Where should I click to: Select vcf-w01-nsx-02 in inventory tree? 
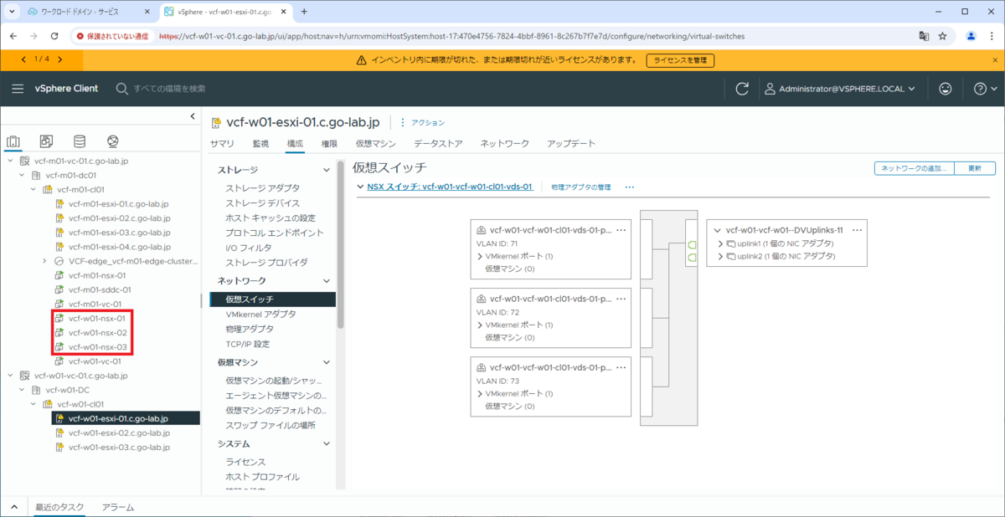coord(97,333)
